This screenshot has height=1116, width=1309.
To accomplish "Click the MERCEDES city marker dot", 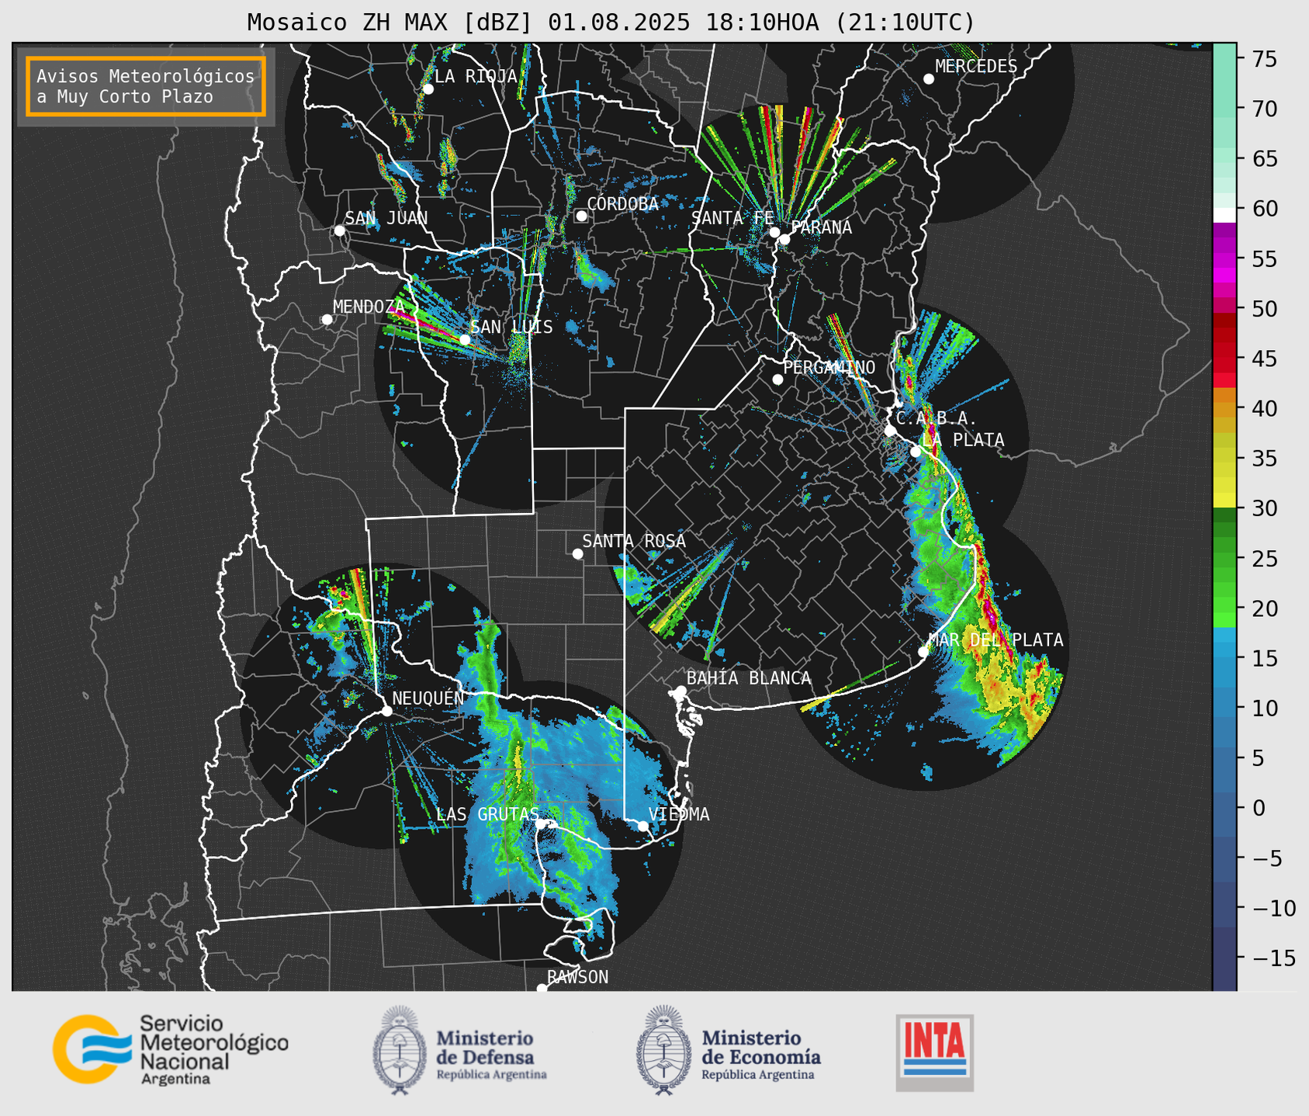I will pos(928,79).
